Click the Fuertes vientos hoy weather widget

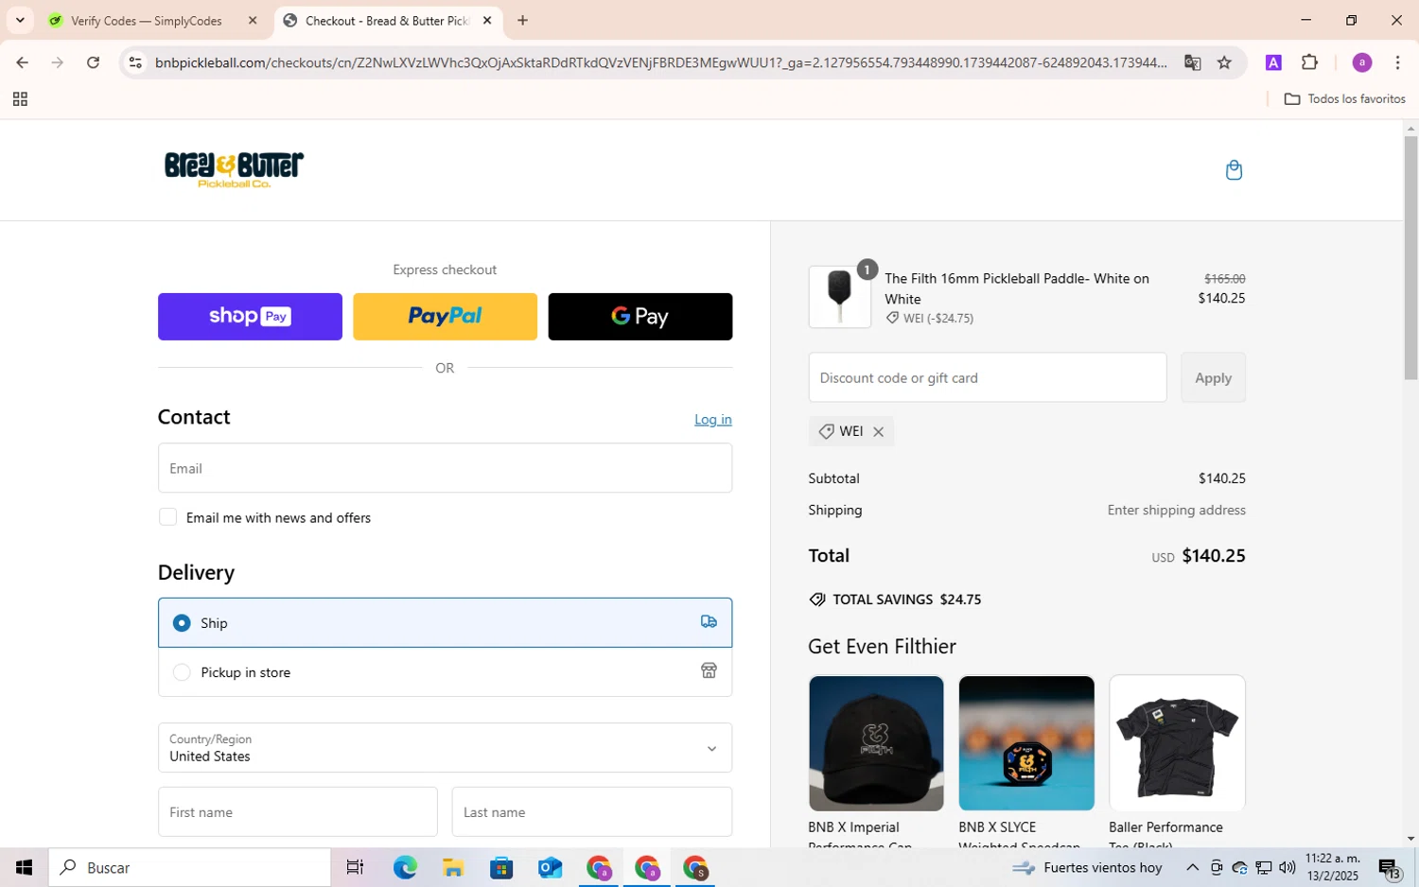(x=1086, y=868)
